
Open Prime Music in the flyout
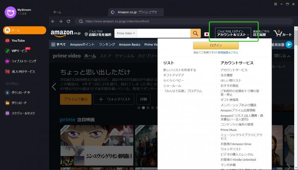(229, 130)
